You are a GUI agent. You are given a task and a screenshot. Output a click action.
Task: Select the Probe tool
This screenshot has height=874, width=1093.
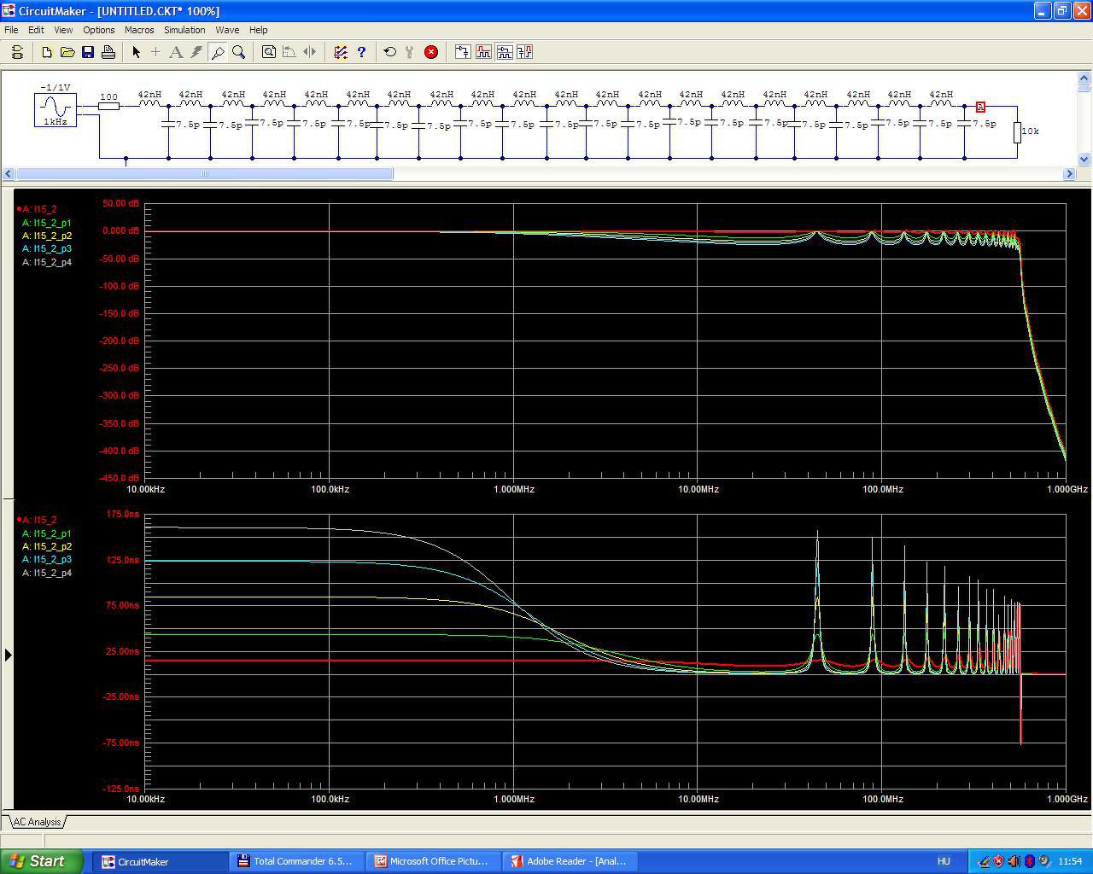218,52
